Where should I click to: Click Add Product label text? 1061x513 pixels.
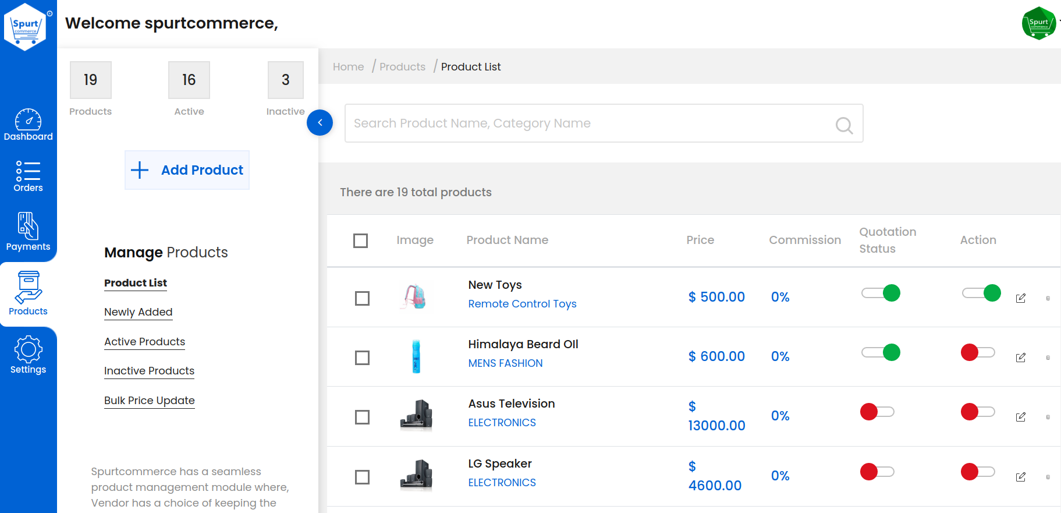coord(202,170)
